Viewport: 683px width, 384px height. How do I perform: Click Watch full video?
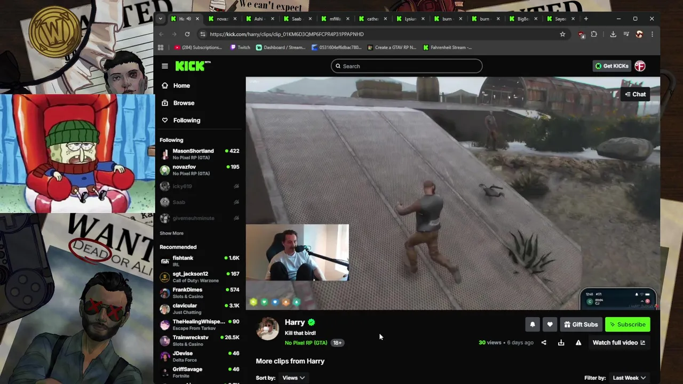coord(618,342)
